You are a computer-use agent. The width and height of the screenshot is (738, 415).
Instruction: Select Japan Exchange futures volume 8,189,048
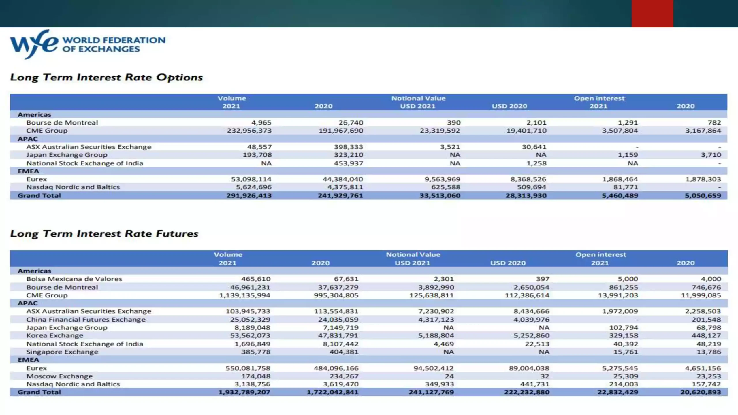[x=252, y=328]
